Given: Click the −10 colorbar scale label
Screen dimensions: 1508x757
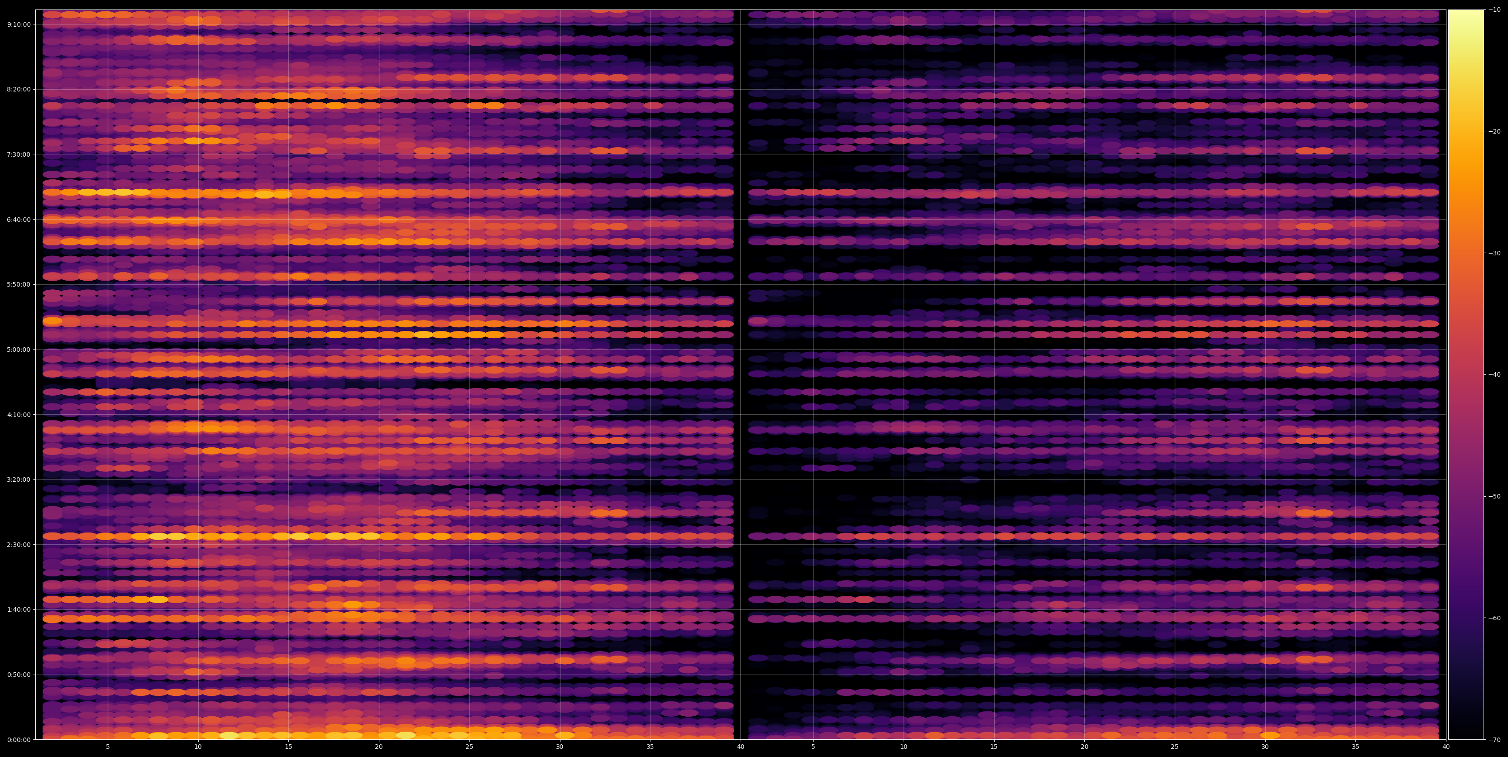Looking at the screenshot, I should tap(1494, 10).
